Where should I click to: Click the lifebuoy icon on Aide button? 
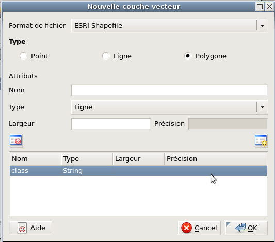[22, 228]
